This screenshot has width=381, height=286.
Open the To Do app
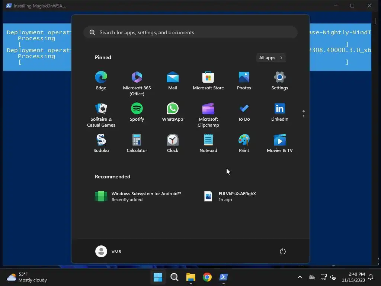pyautogui.click(x=244, y=112)
